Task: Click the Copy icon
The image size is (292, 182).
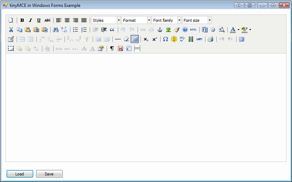Action: (x=19, y=29)
